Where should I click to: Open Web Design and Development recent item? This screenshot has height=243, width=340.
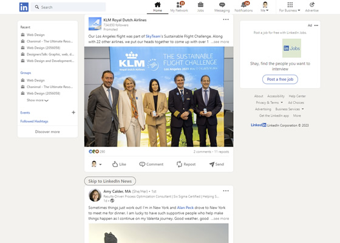(50, 61)
